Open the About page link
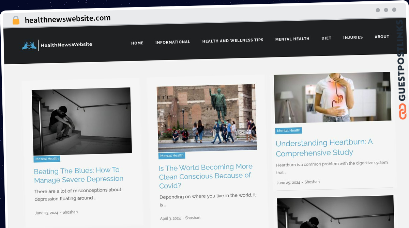Image resolution: width=409 pixels, height=228 pixels. [382, 37]
